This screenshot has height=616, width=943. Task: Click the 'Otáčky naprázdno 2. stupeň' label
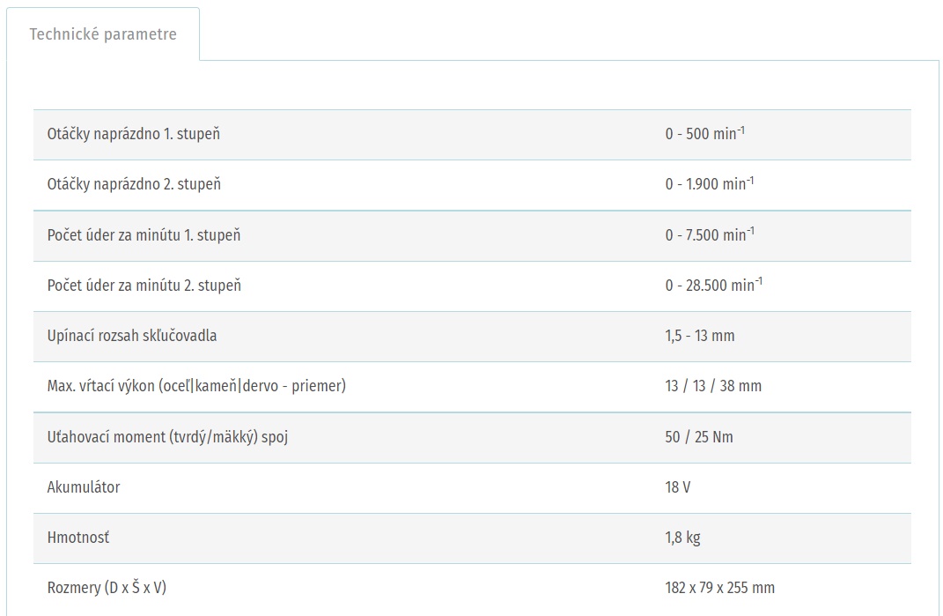(134, 185)
